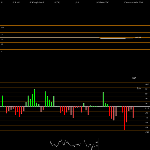Click the MR scale label -100
The image size is (150, 150).
click(x=147, y=132)
